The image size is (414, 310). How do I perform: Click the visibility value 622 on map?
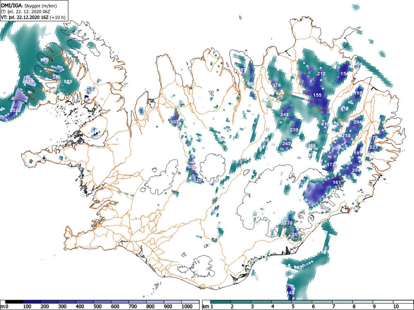29,81
